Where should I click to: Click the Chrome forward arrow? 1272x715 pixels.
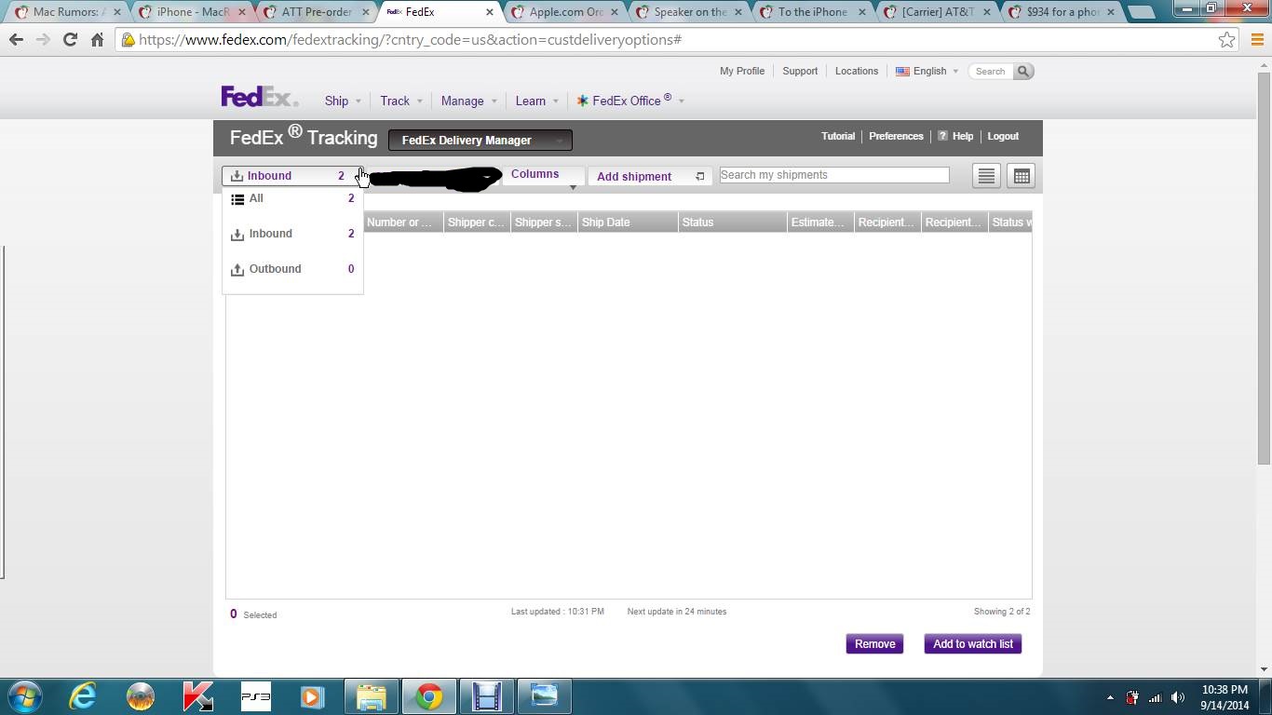coord(43,40)
